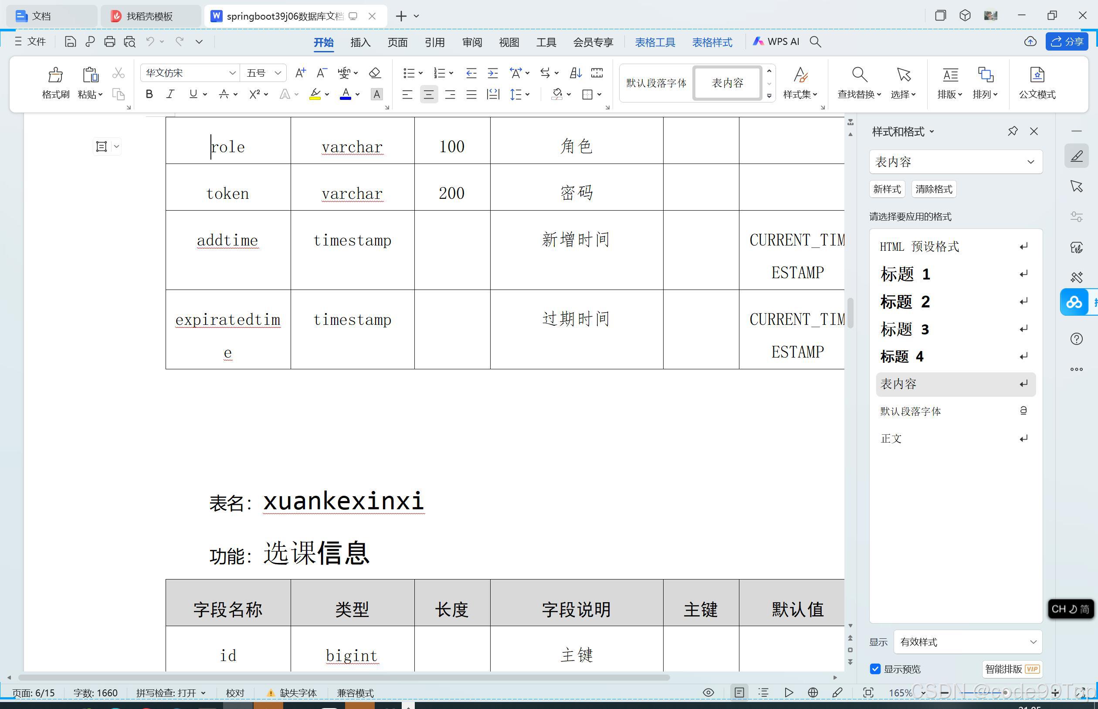Click the 清除格式 button
This screenshot has width=1098, height=709.
tap(933, 189)
